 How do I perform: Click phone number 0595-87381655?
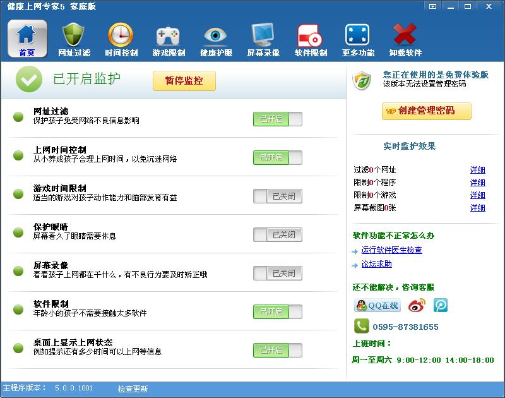click(x=405, y=327)
